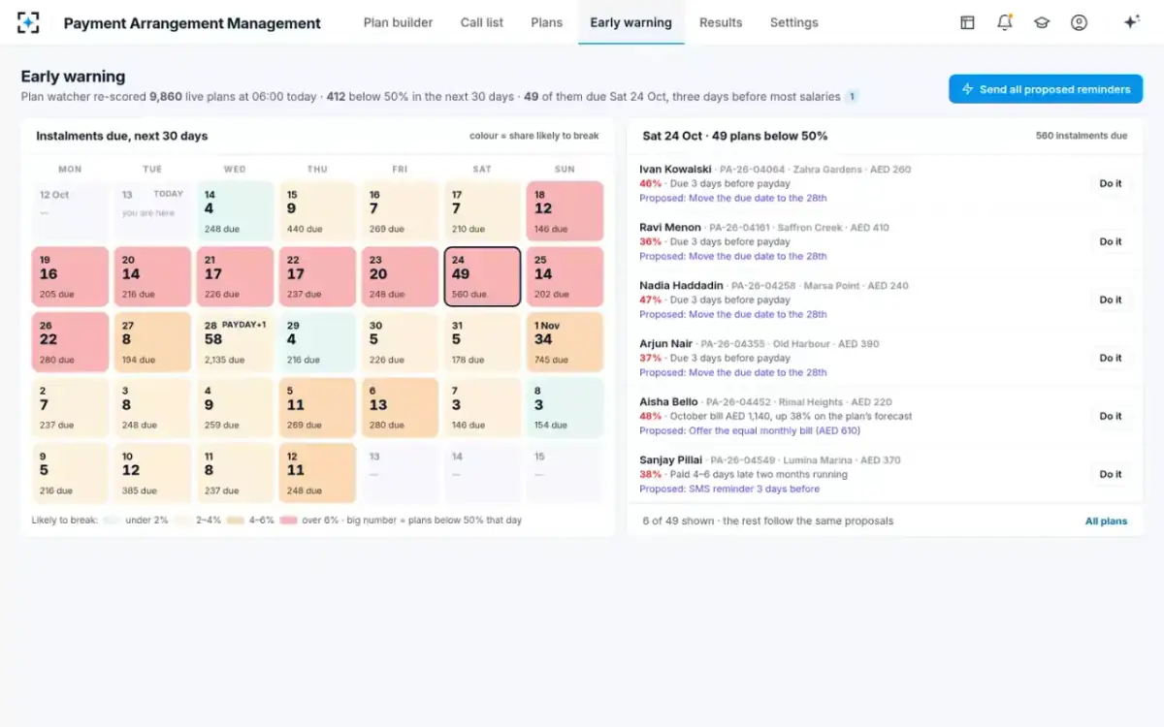Viewport: 1164px width, 727px height.
Task: Select the 28 Oct PAYDAY+1 day cell
Action: click(235, 342)
